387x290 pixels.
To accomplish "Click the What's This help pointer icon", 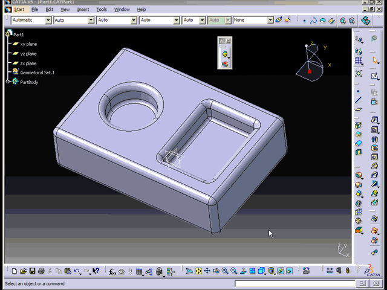I will pos(96,271).
